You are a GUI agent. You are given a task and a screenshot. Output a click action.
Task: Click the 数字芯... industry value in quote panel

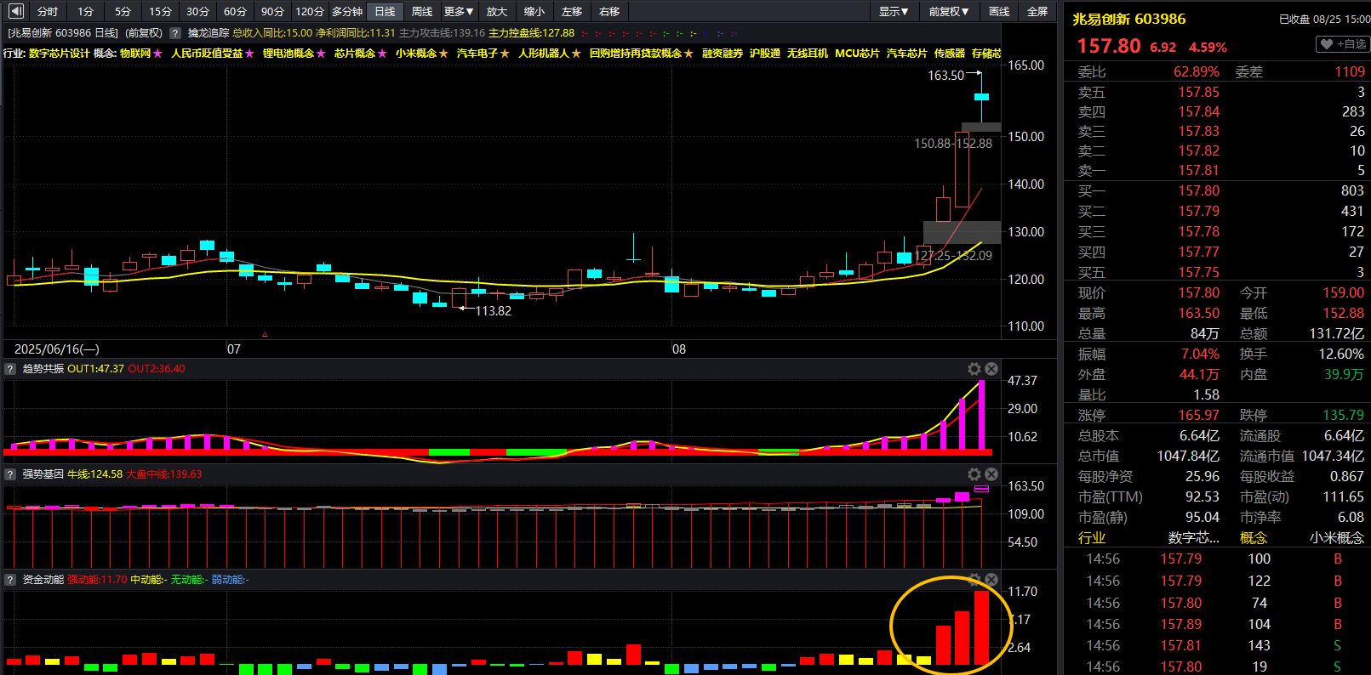[x=1194, y=538]
